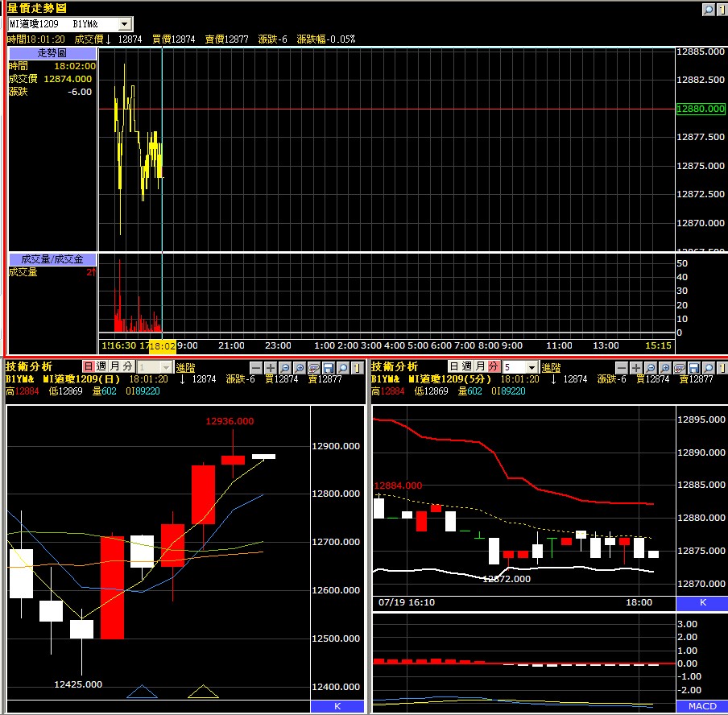Open the search magnifier in the daily chart toolbar
The width and height of the screenshot is (728, 715).
tap(342, 368)
